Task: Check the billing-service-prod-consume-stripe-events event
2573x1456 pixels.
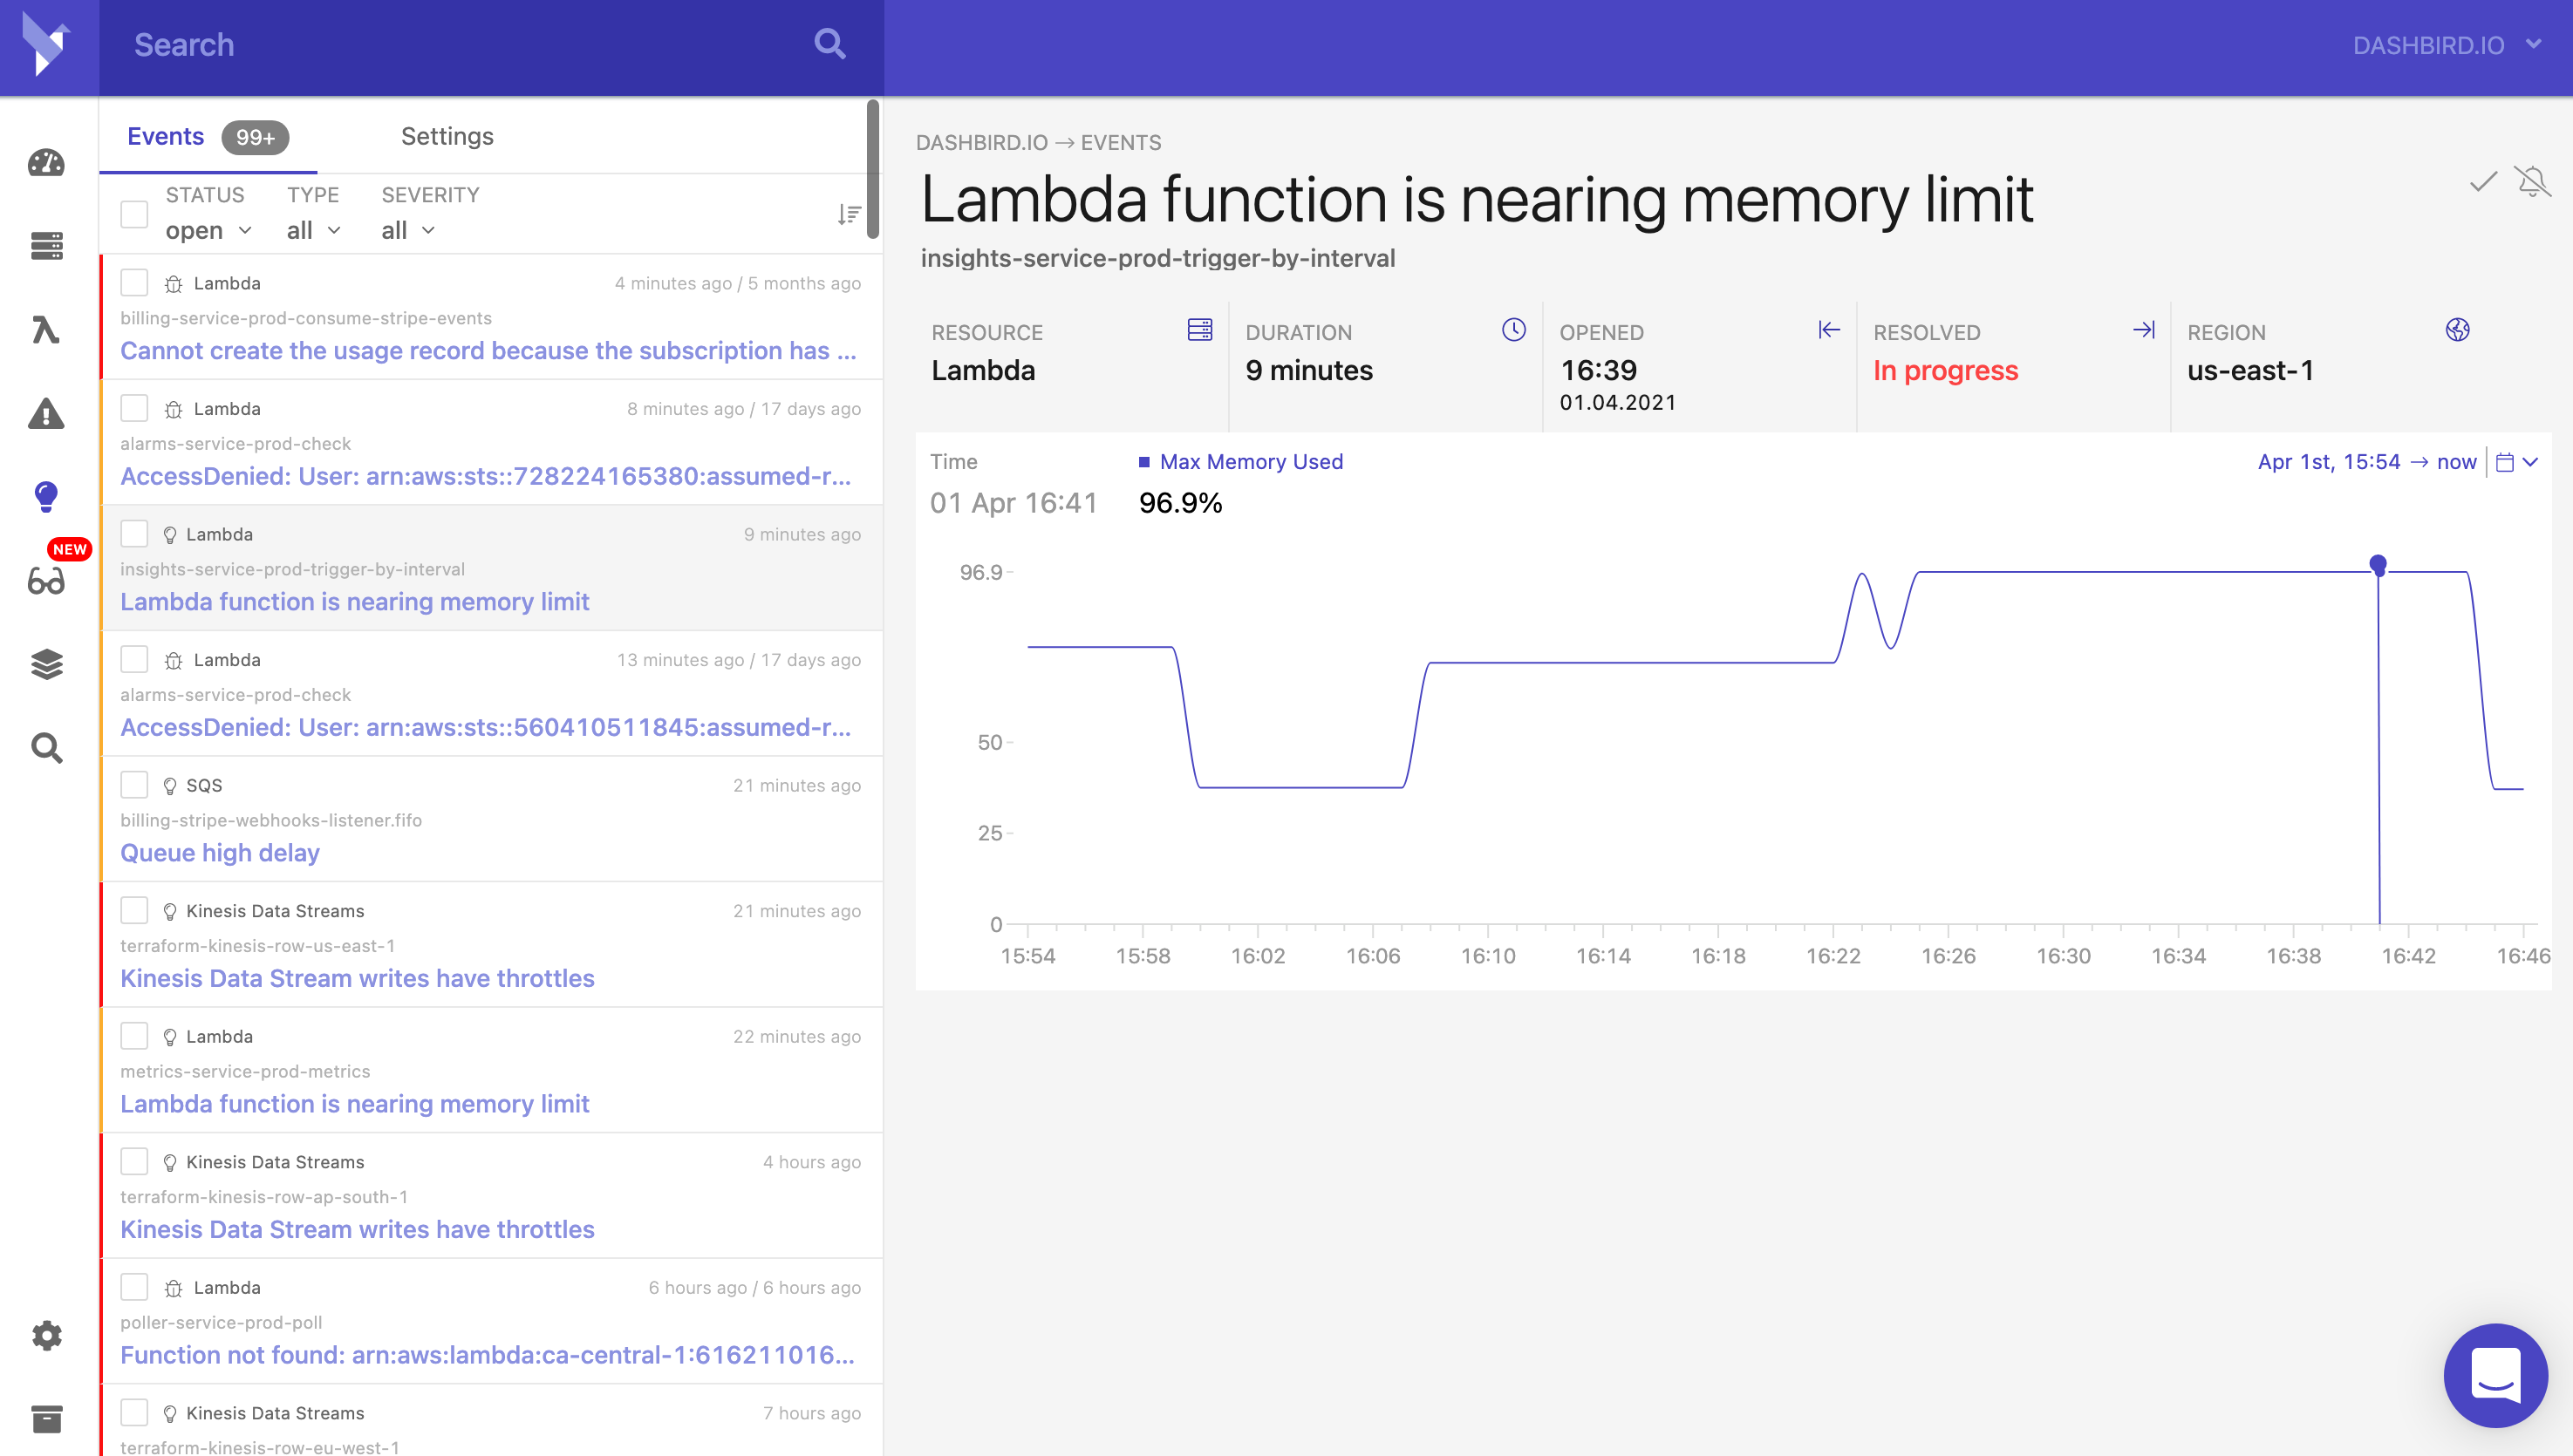Action: [x=134, y=283]
